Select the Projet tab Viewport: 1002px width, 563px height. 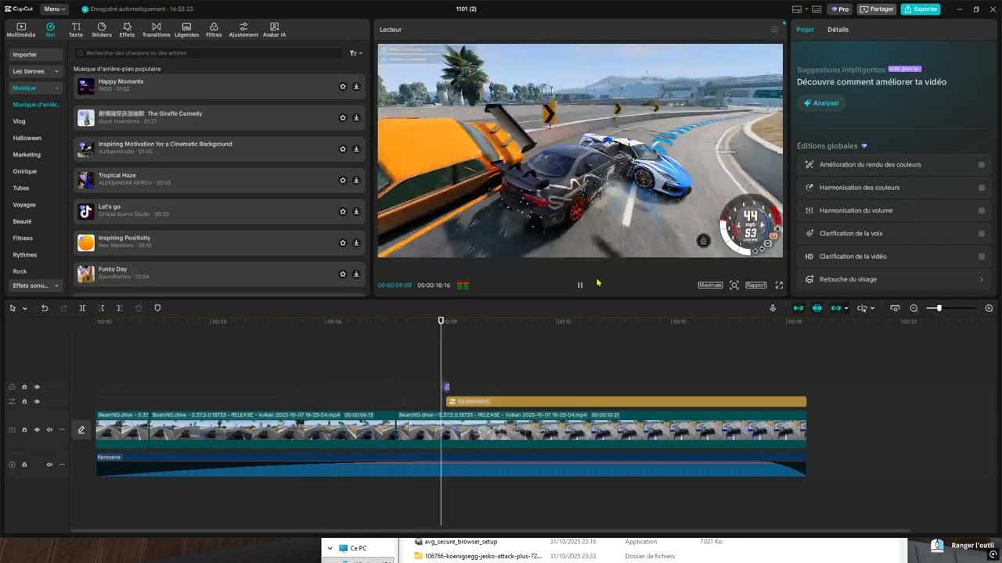click(805, 30)
